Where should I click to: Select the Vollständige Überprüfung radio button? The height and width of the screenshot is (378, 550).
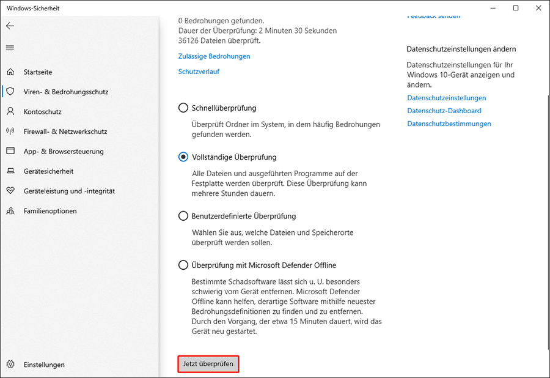click(183, 157)
